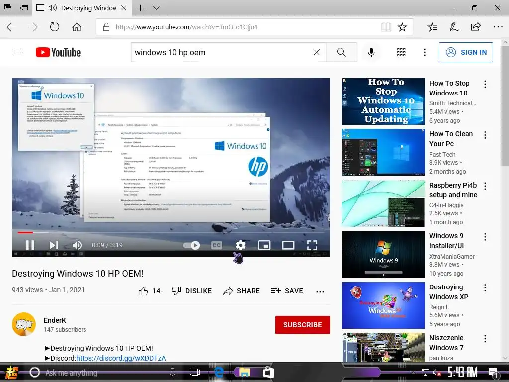Screen dimensions: 509x382
Task: Click the address bar URL
Action: tap(187, 27)
